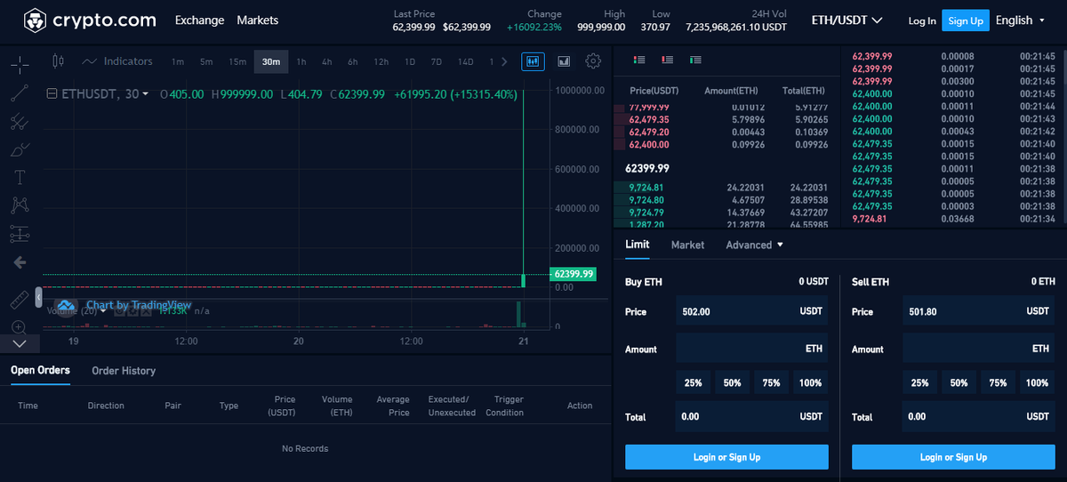Screen dimensions: 1067x482
Task: Click the 62399.99 current price label on chart axis
Action: (573, 274)
